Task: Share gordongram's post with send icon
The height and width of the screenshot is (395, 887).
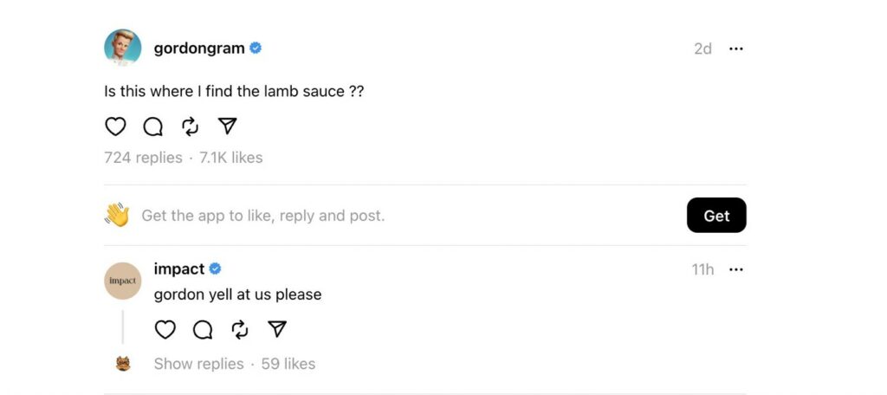Action: (228, 126)
